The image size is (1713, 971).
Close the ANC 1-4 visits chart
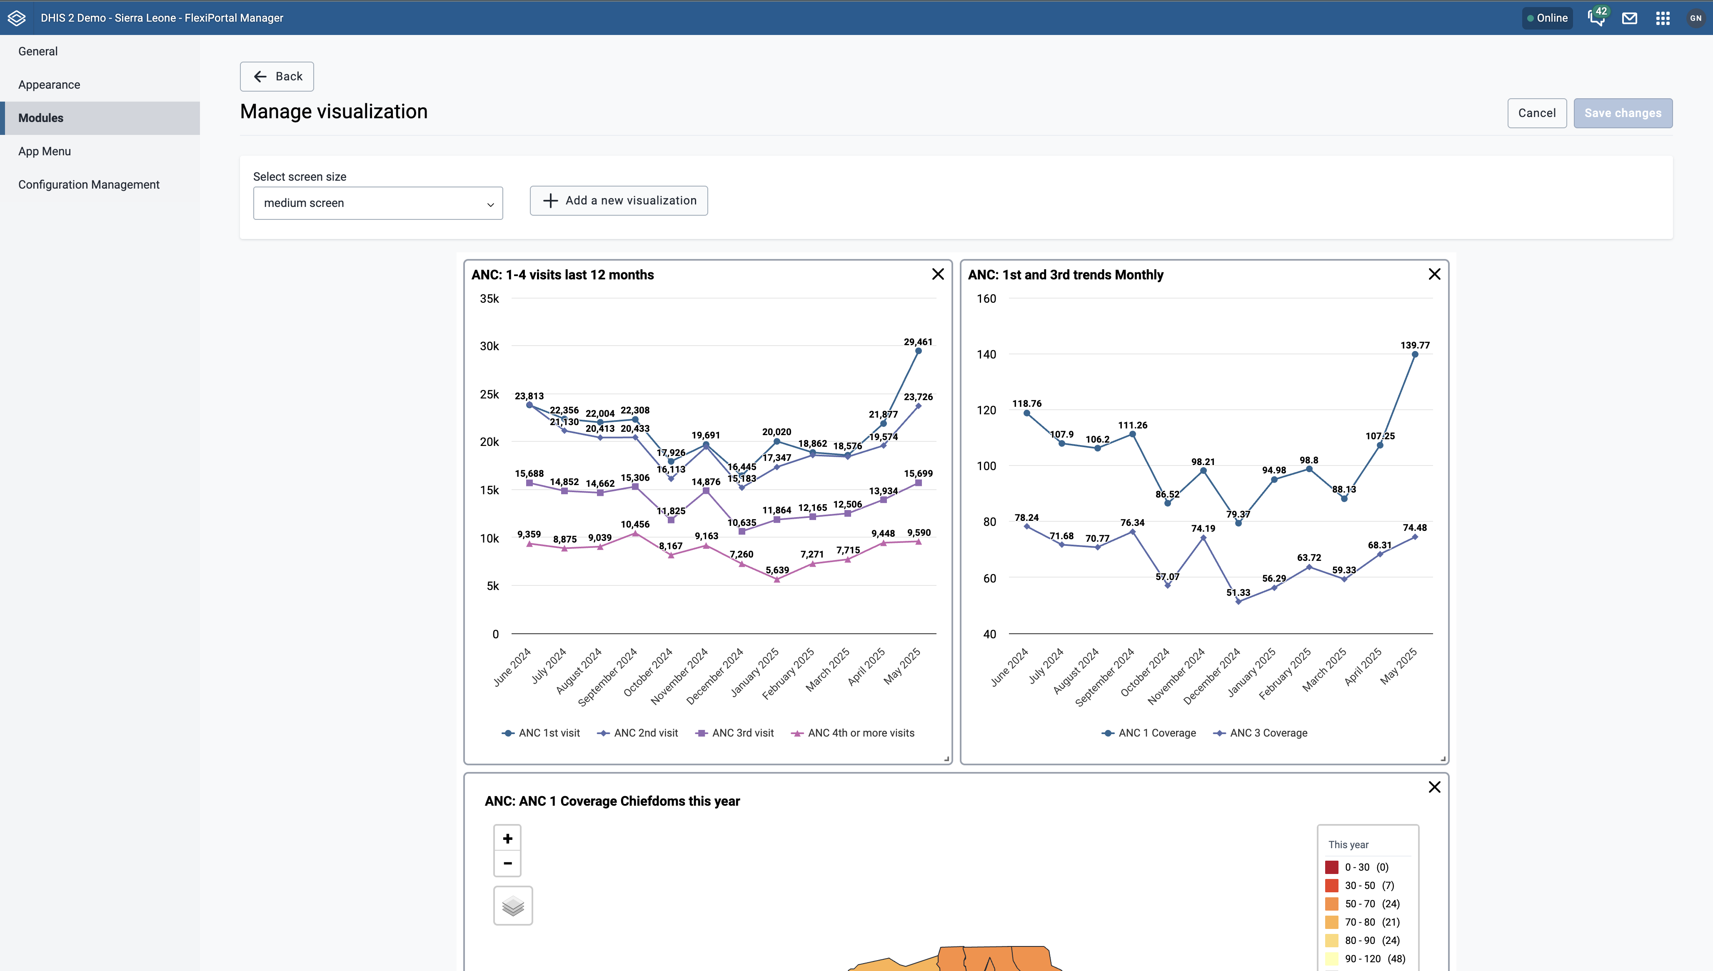coord(938,274)
